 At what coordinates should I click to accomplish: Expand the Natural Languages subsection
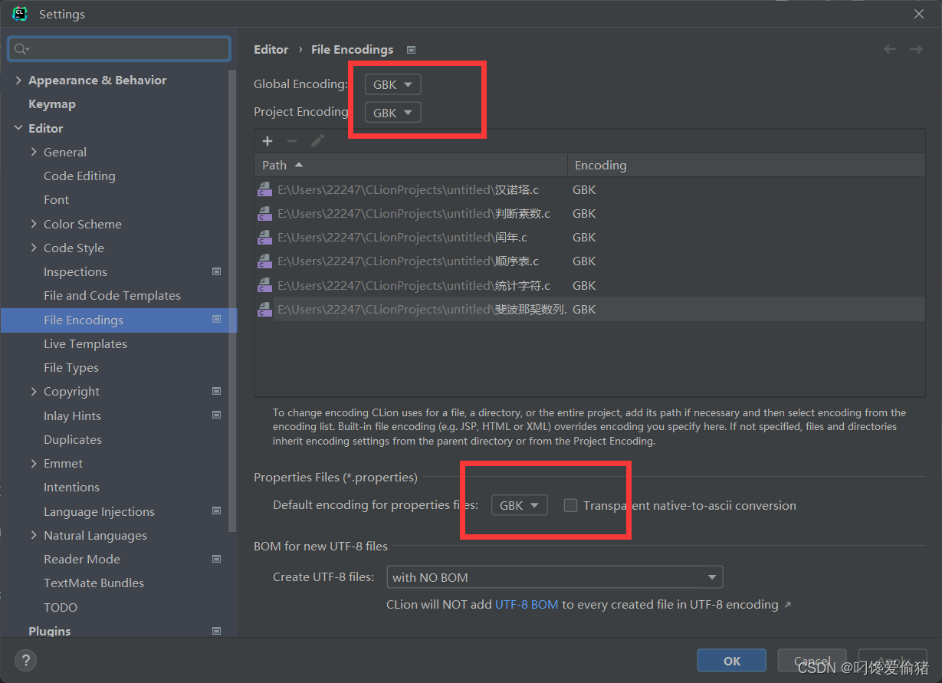click(34, 535)
